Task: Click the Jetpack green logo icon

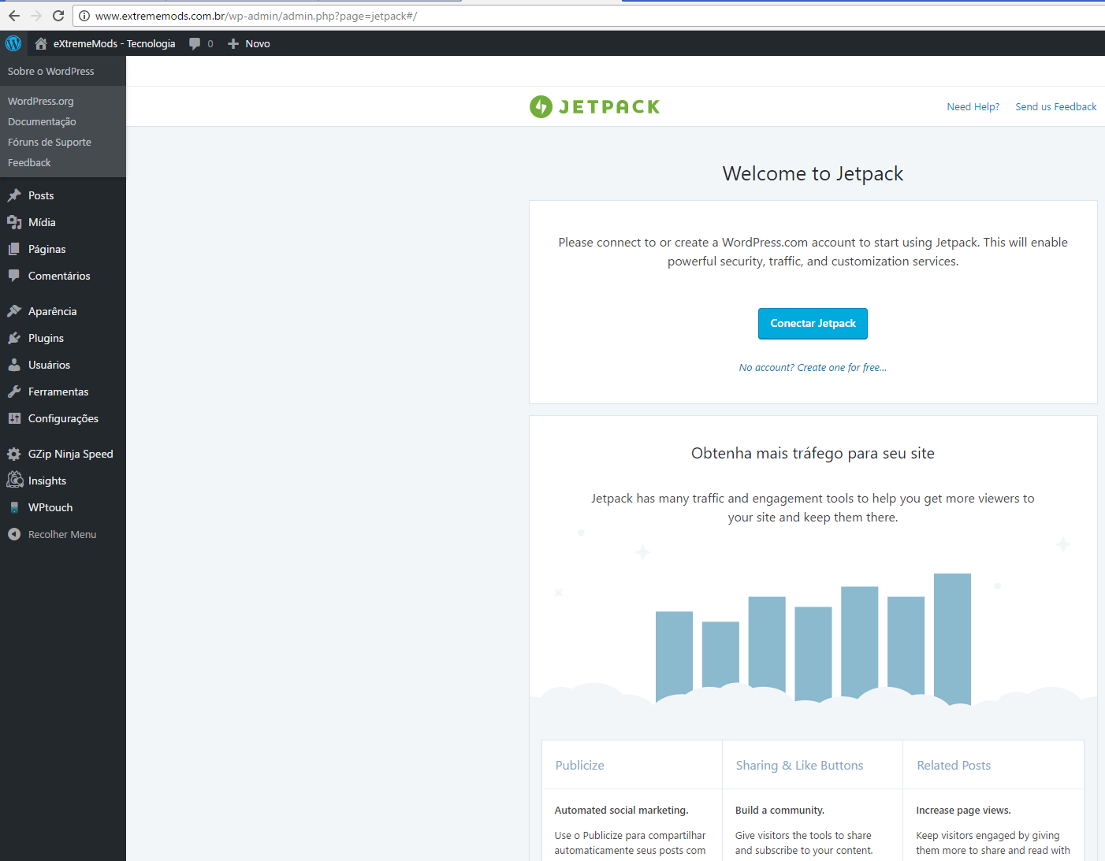Action: [x=541, y=106]
